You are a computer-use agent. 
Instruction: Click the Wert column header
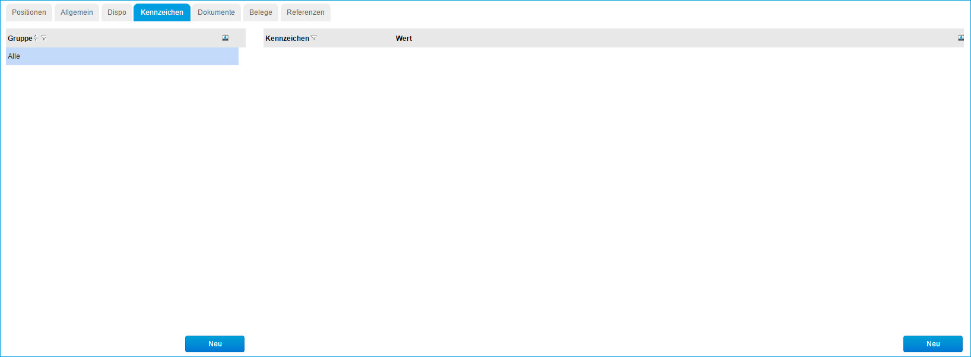tap(404, 39)
